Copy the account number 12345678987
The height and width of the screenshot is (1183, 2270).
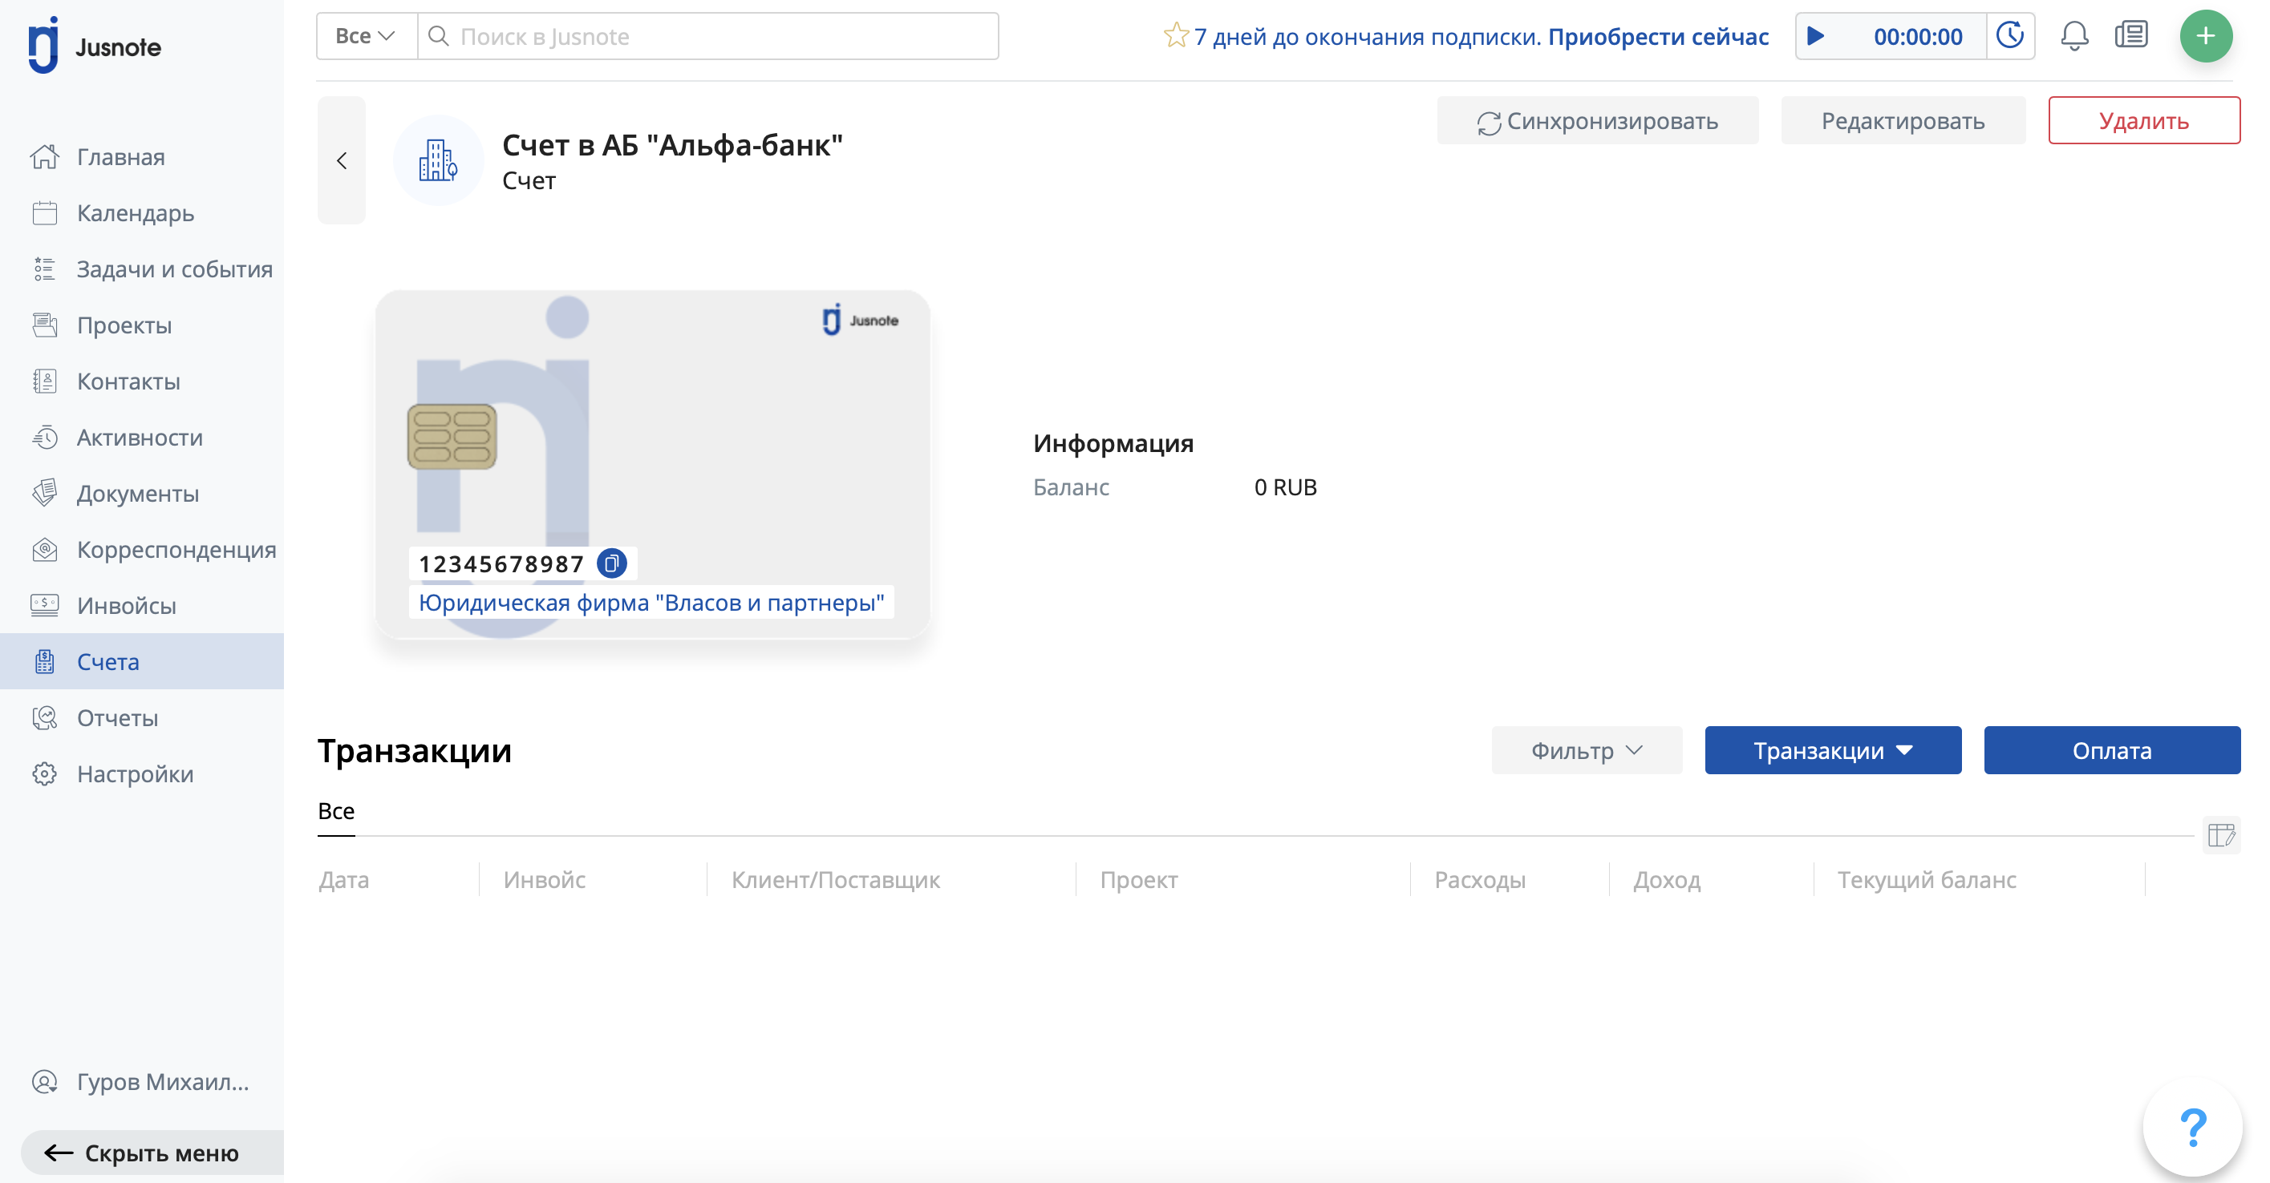[611, 563]
